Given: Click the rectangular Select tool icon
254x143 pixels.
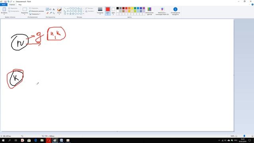Looking at the screenshot, I should tap(25, 9).
